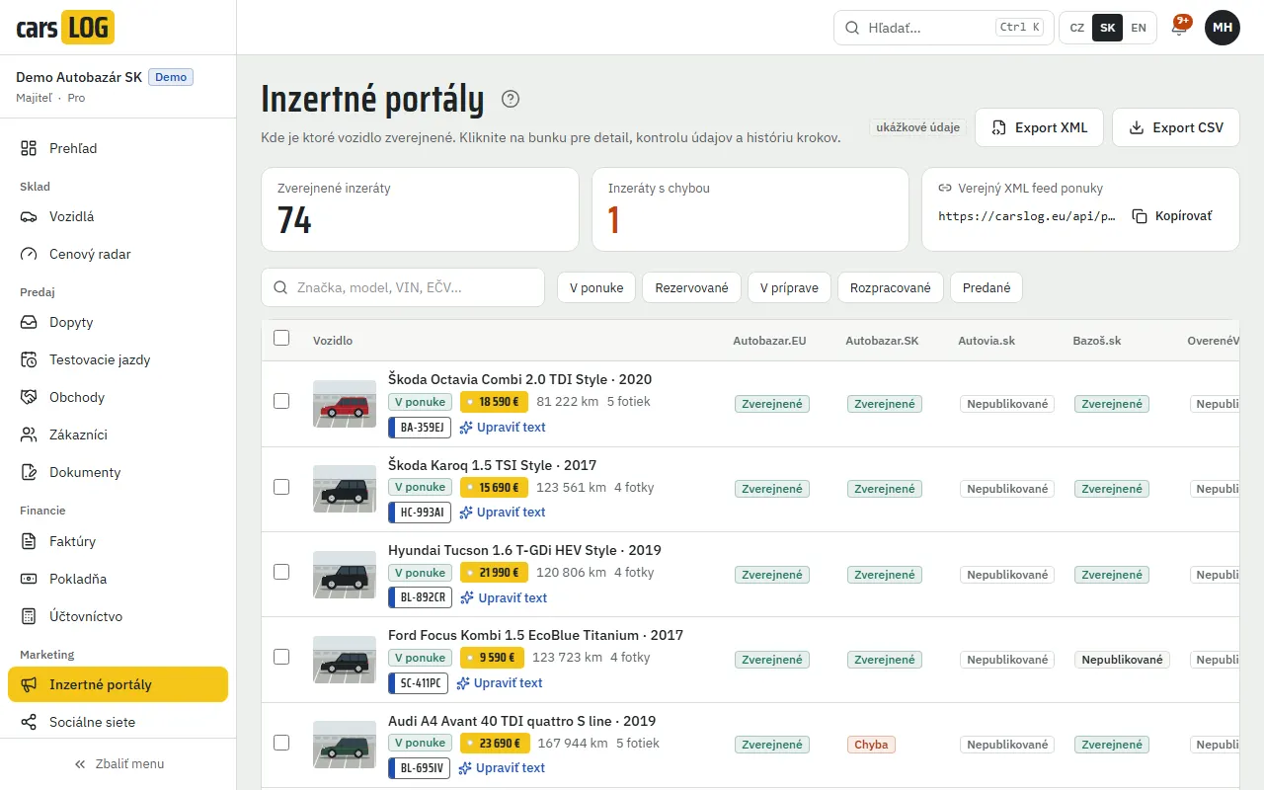This screenshot has width=1264, height=790.
Task: Open the notifications bell icon
Action: (1179, 28)
